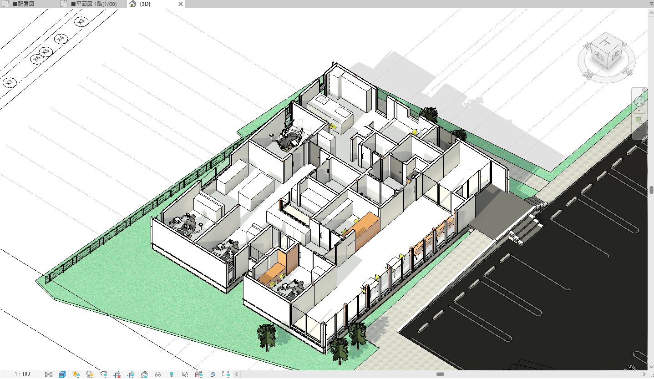The width and height of the screenshot is (654, 379).
Task: Click Temporary Hide/Isolate glasses icon
Action: pyautogui.click(x=158, y=374)
